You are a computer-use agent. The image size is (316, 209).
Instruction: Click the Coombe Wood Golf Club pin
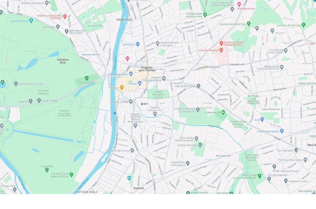click(249, 24)
